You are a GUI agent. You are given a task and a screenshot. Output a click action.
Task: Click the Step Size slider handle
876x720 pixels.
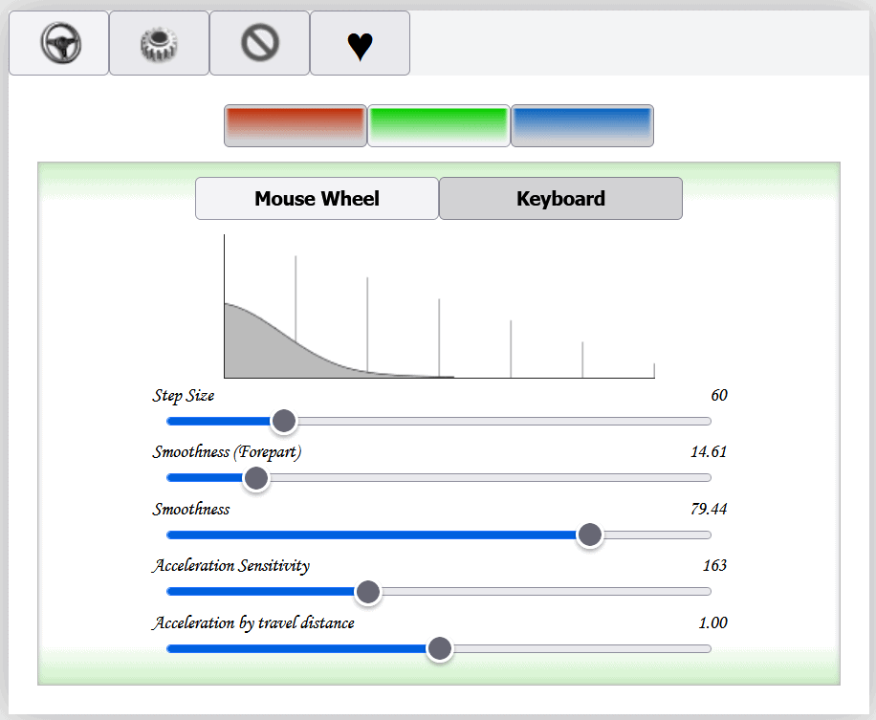click(x=283, y=421)
